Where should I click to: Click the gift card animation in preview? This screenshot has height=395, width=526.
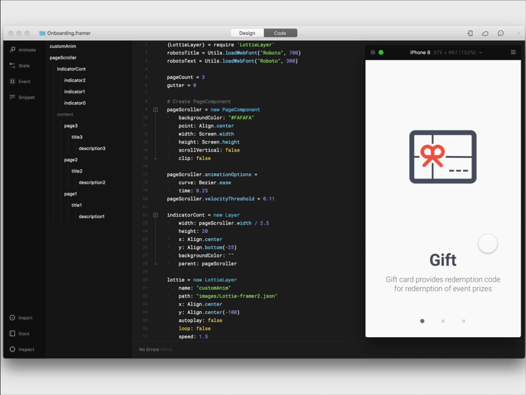pos(442,157)
